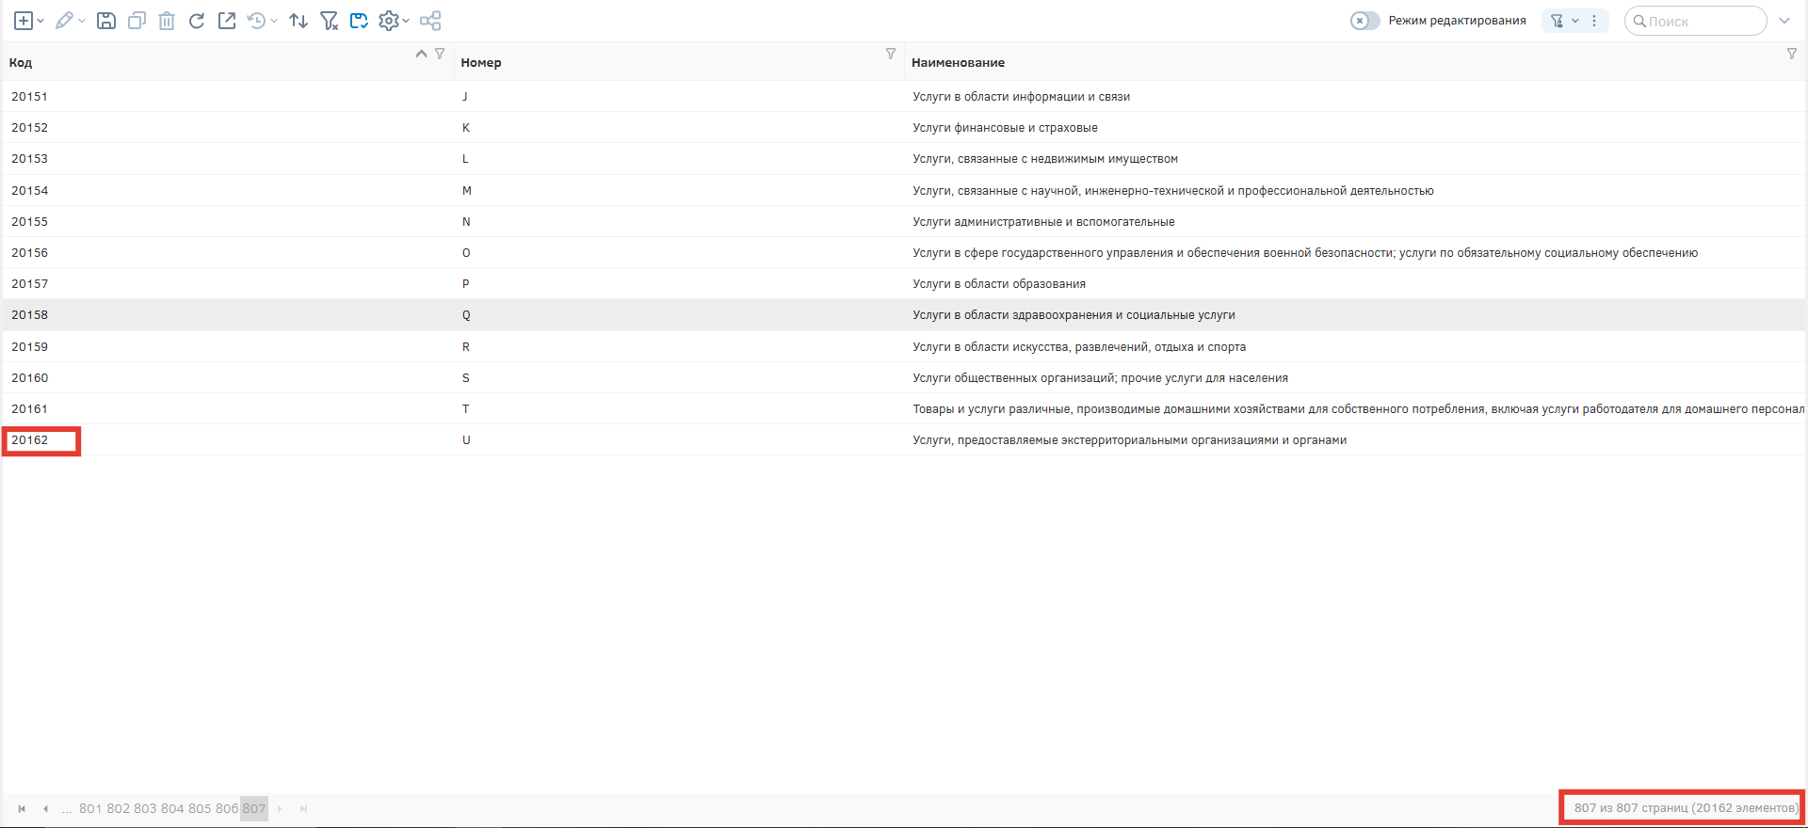The width and height of the screenshot is (1808, 828).
Task: Click the trash delete icon
Action: 167,21
